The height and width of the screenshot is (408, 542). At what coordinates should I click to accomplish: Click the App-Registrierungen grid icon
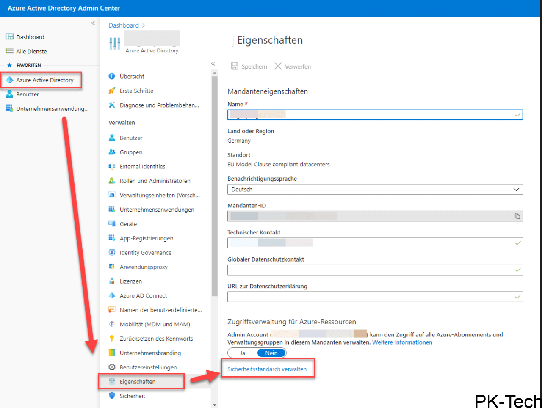click(112, 238)
